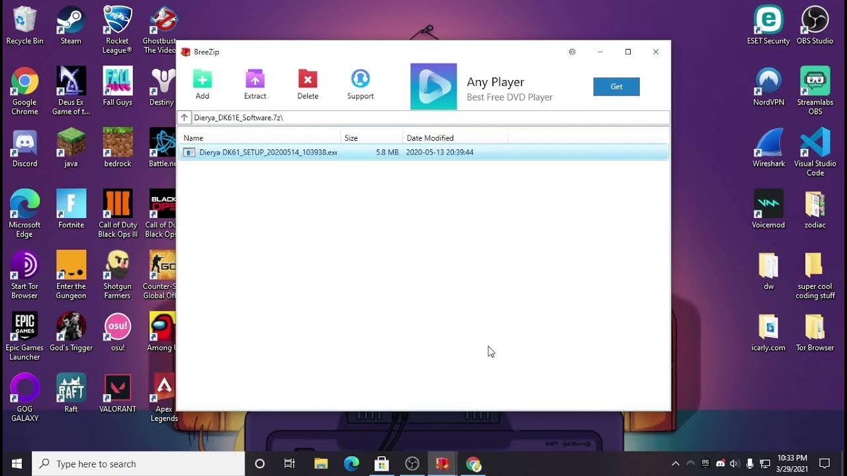This screenshot has height=476, width=847.
Task: Select the Raft desktop shortcut
Action: (71, 393)
